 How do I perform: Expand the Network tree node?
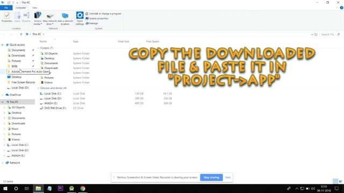click(2, 163)
